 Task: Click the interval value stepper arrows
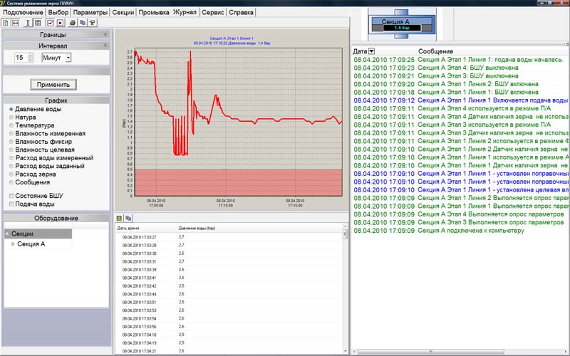[30, 58]
